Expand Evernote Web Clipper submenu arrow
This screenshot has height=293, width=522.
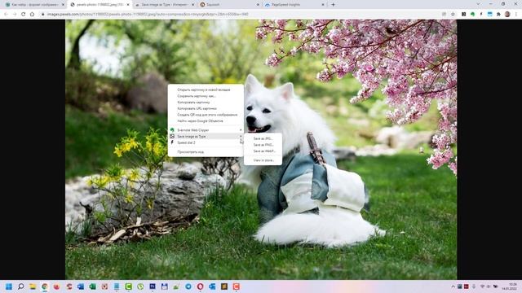(x=241, y=130)
